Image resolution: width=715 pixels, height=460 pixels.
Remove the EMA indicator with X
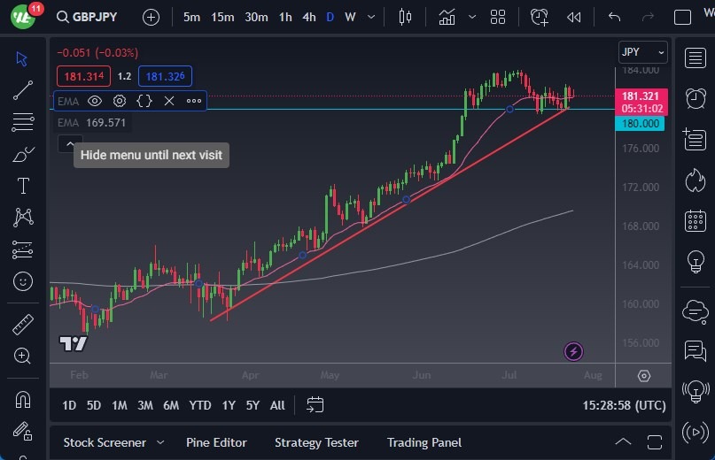pos(169,101)
